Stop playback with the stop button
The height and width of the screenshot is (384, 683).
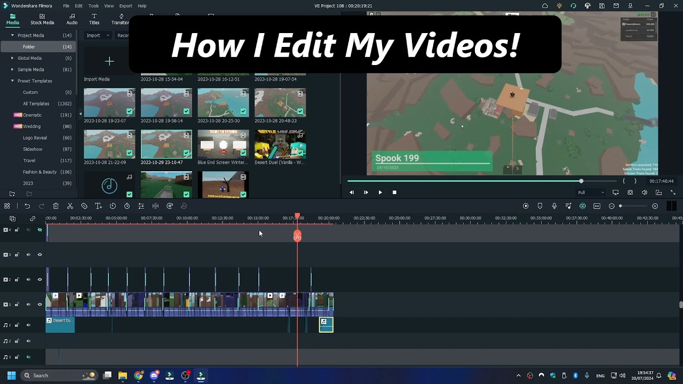[x=394, y=193]
